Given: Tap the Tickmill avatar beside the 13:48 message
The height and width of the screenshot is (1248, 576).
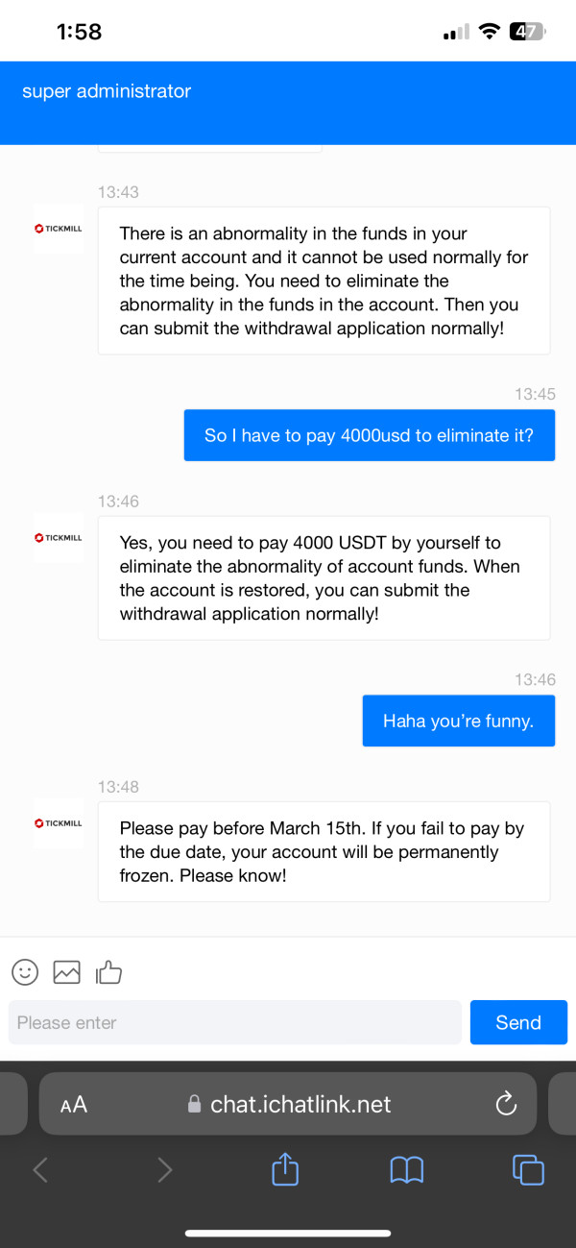Looking at the screenshot, I should point(59,823).
